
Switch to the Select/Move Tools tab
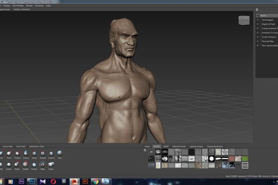[37, 147]
